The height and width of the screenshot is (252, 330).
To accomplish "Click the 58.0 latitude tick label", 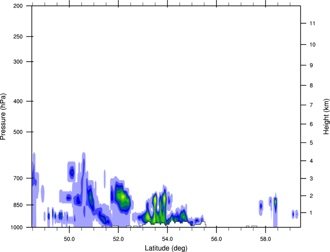I will 266,239.
